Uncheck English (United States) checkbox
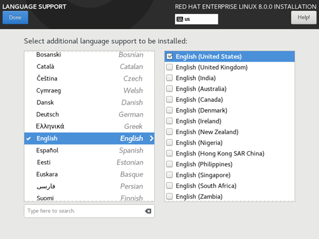319x239 pixels. coord(169,56)
